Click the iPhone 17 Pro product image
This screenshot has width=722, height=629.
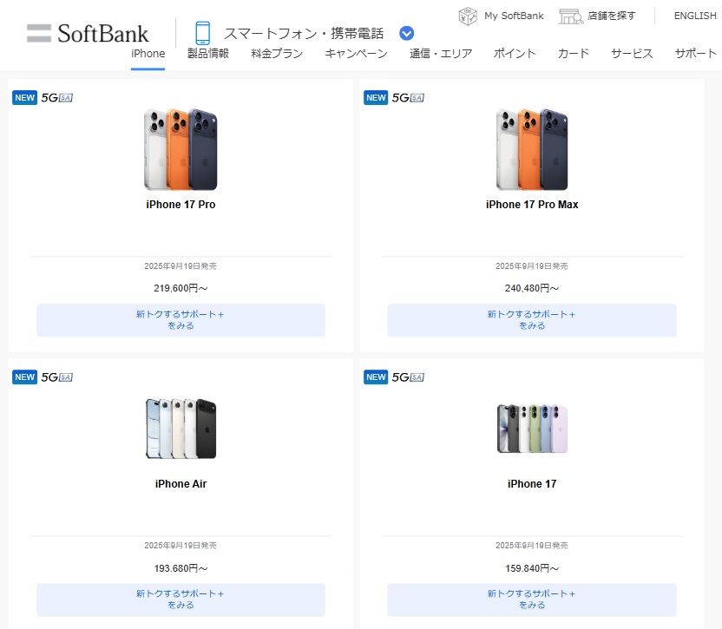click(x=180, y=149)
